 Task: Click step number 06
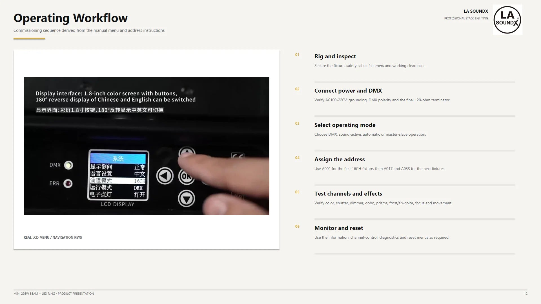tap(297, 226)
